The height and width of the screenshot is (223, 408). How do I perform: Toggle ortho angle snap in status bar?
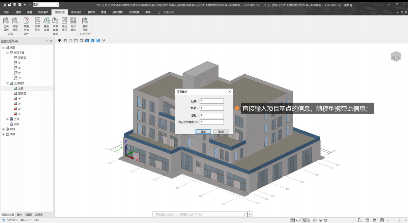pos(310,220)
